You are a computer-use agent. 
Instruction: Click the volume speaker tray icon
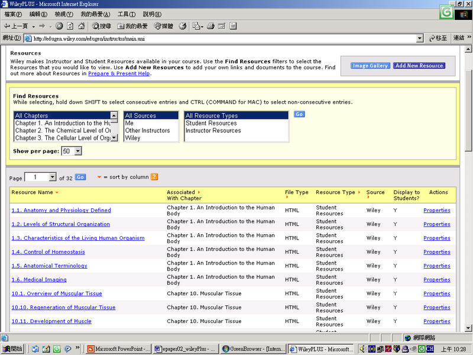[363, 349]
